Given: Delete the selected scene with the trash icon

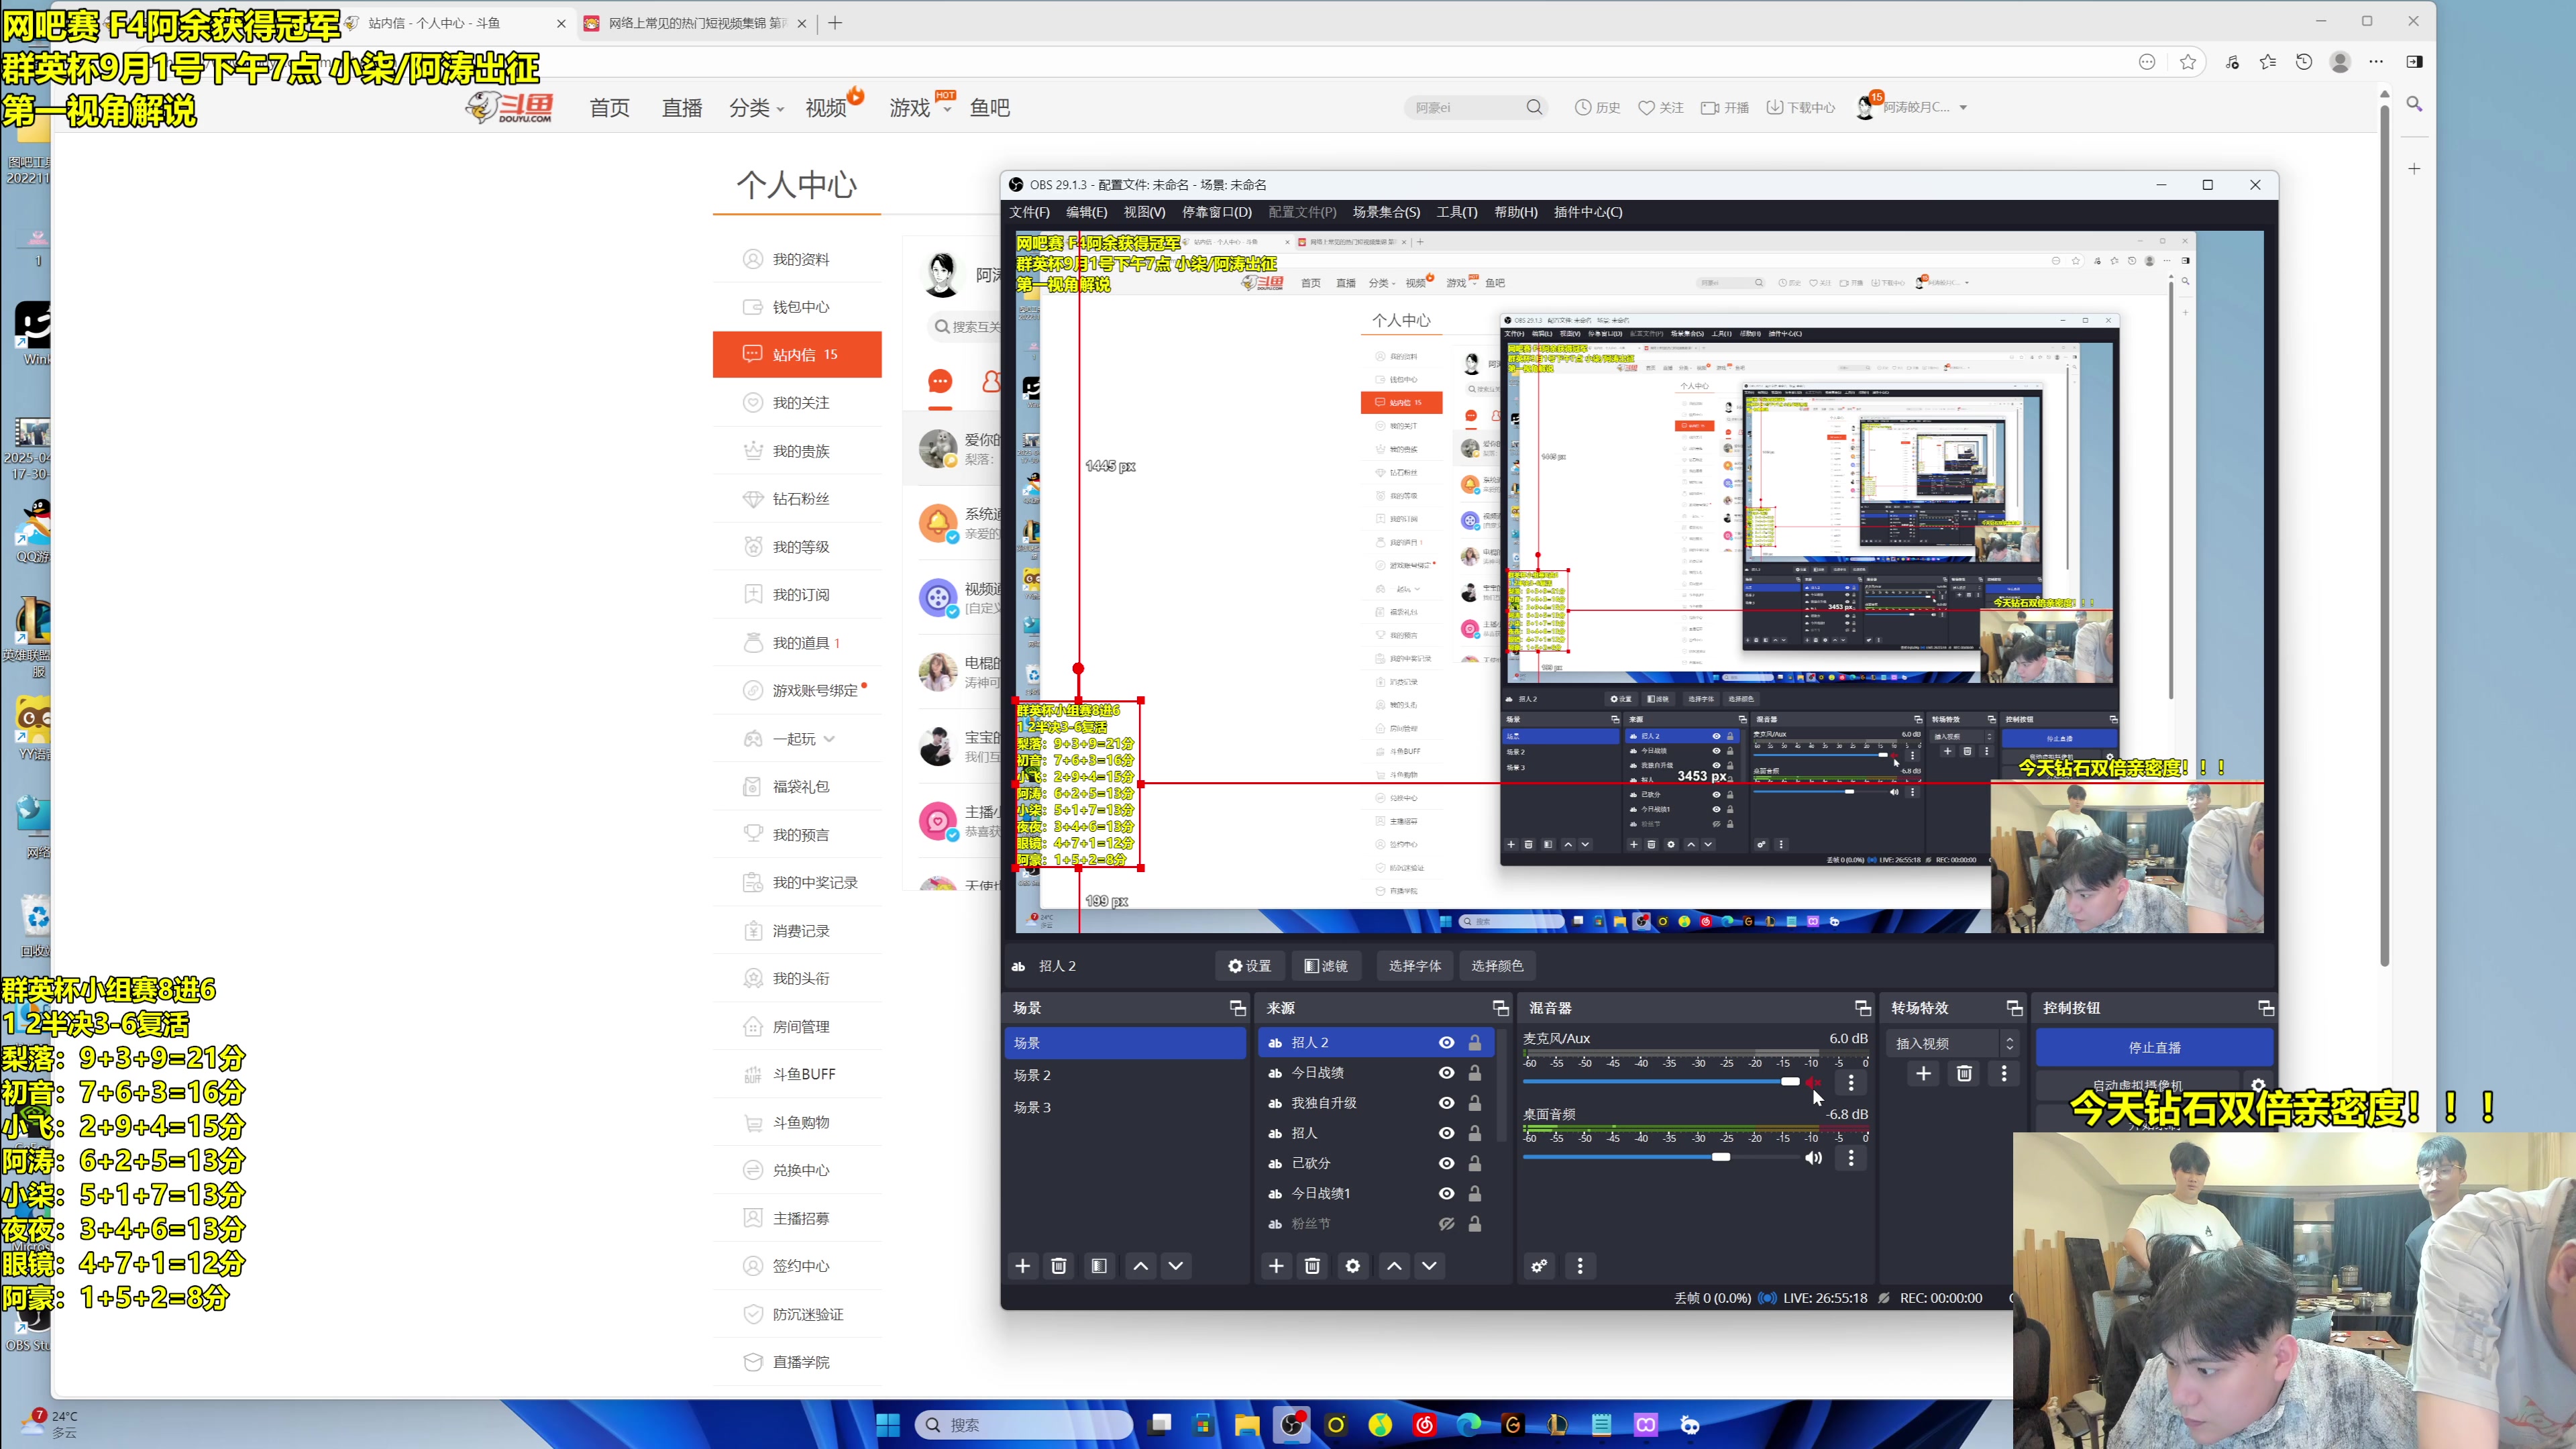Looking at the screenshot, I should (1058, 1266).
